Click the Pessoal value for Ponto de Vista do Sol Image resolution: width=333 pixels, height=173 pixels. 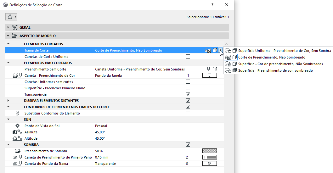coord(101,126)
